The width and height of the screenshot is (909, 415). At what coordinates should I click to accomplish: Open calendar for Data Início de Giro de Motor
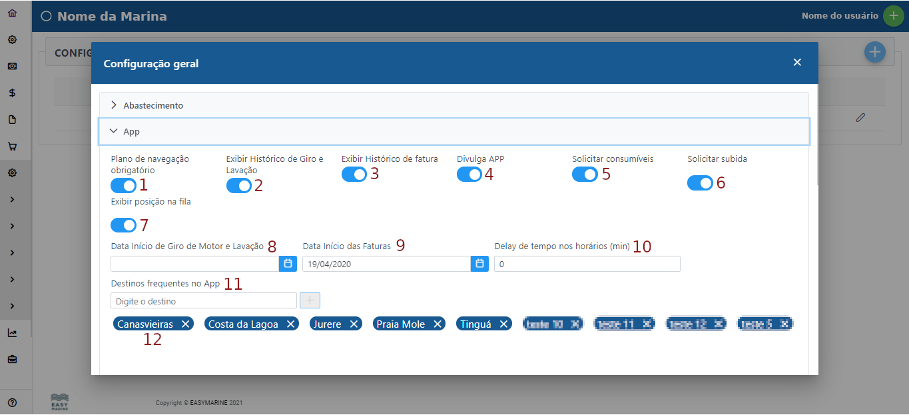pos(288,264)
